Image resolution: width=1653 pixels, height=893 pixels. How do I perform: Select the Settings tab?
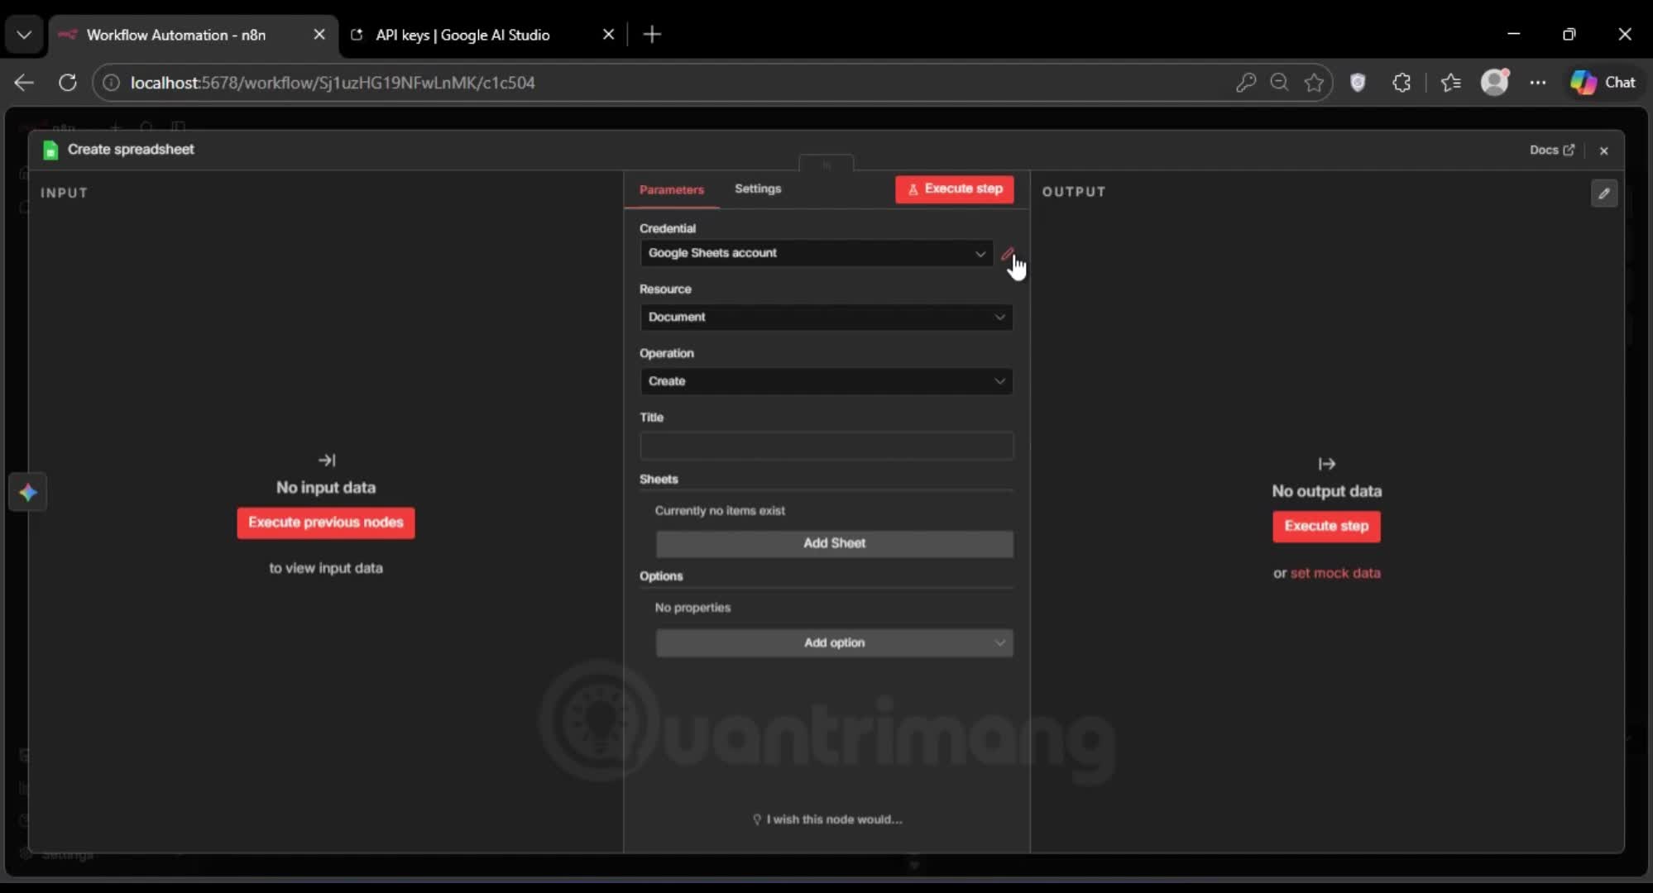tap(758, 189)
